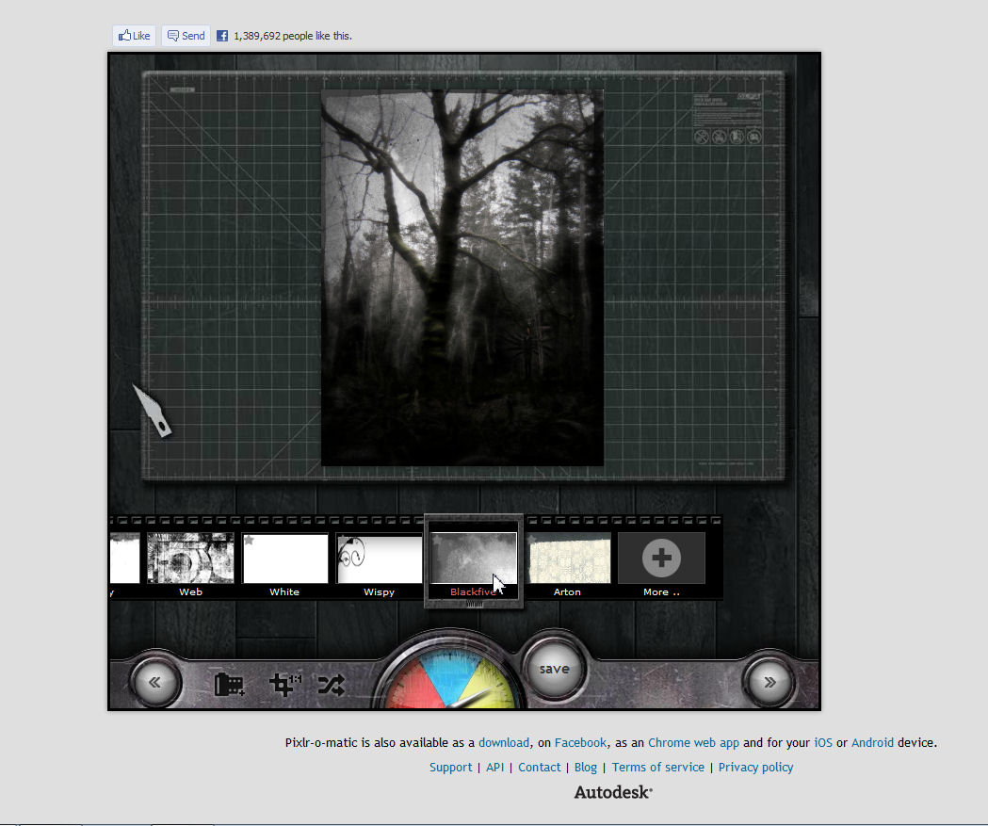Click the round save button
This screenshot has width=988, height=826.
[554, 669]
